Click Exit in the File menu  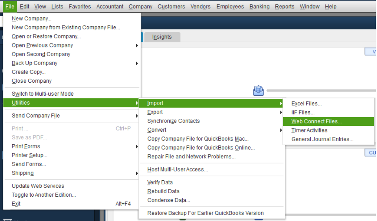click(71, 203)
